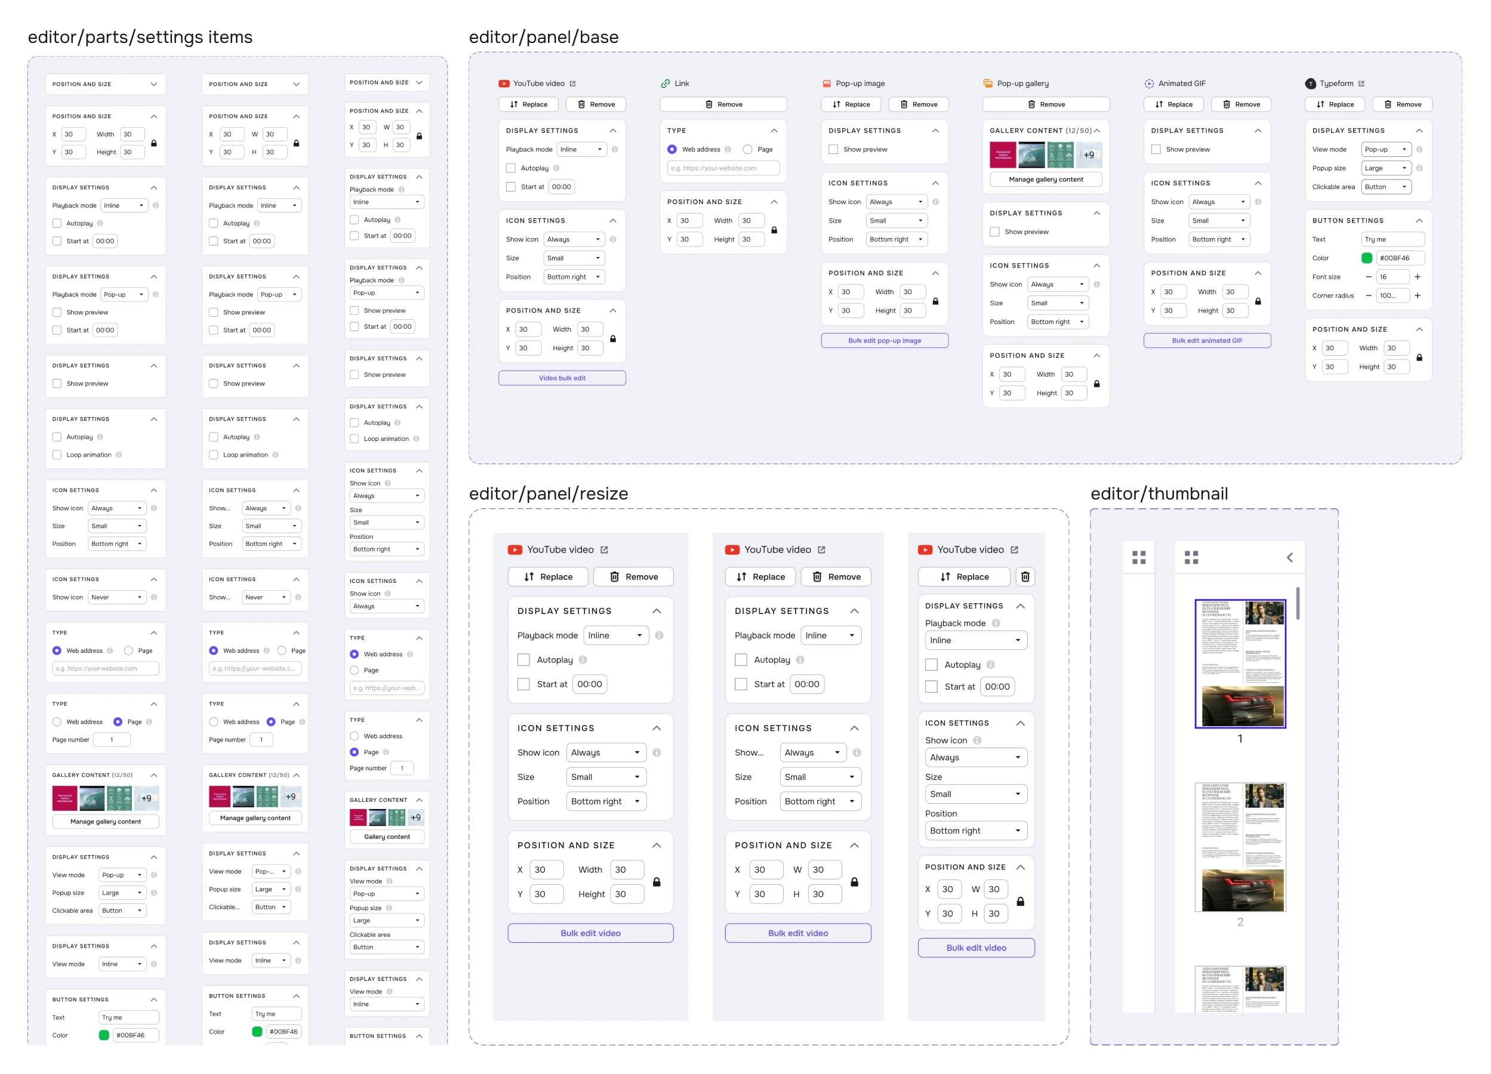The height and width of the screenshot is (1074, 1491).
Task: Select the page 2 thumbnail
Action: (1240, 847)
